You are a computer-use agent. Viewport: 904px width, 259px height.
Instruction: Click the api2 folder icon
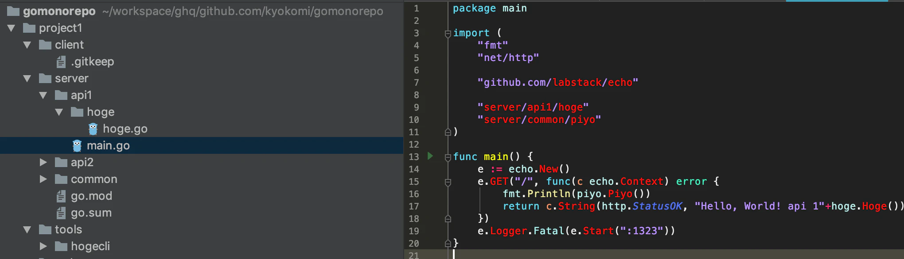[61, 162]
